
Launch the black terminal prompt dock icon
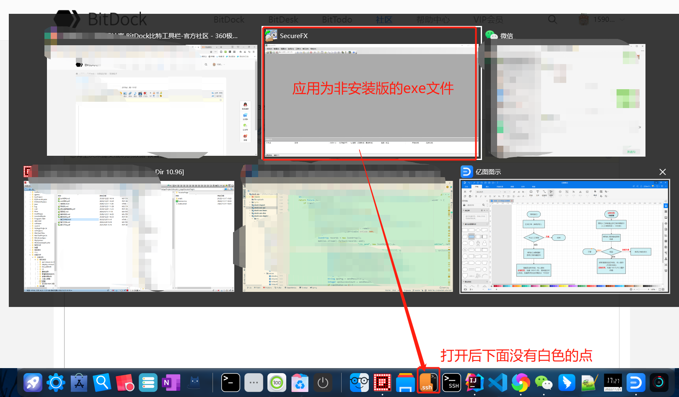click(231, 383)
